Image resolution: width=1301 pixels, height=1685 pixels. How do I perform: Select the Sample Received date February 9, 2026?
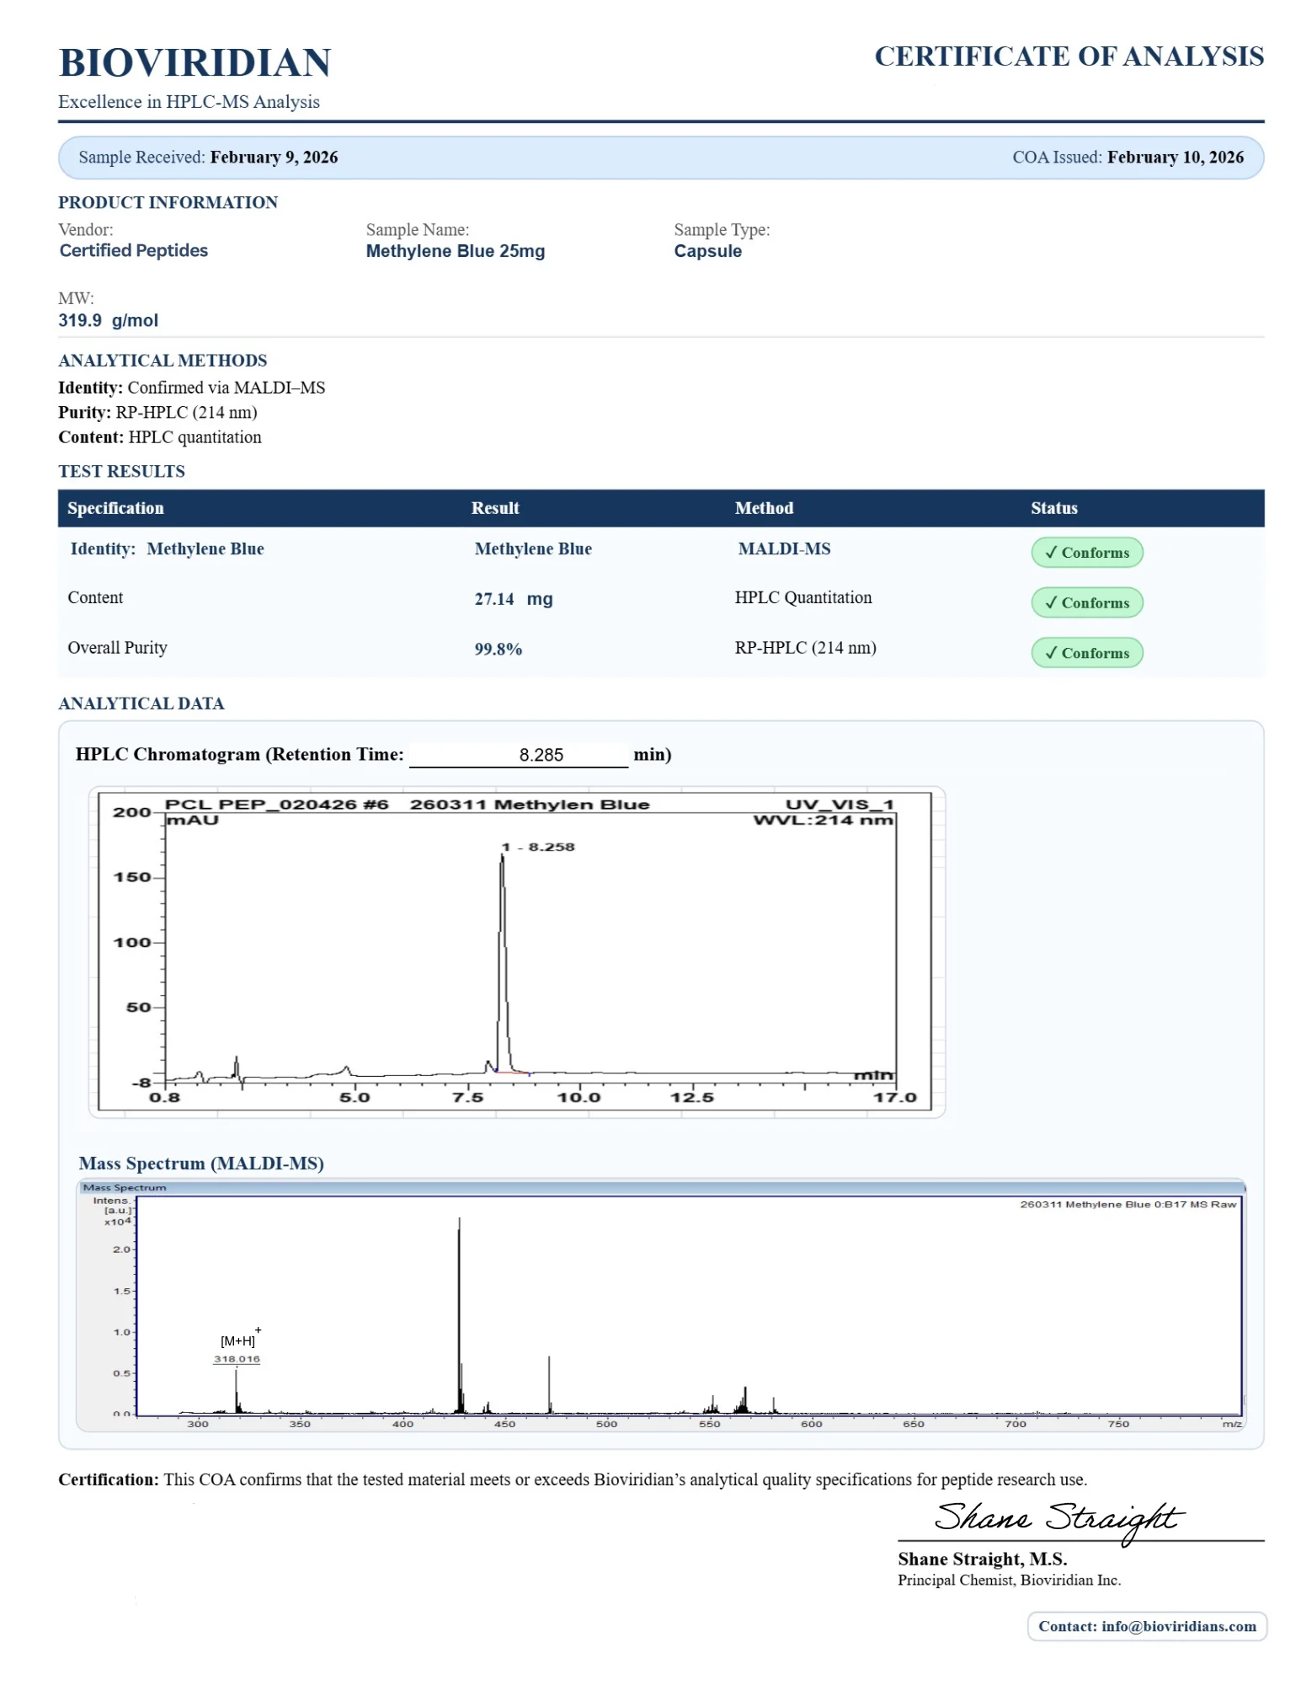click(274, 158)
